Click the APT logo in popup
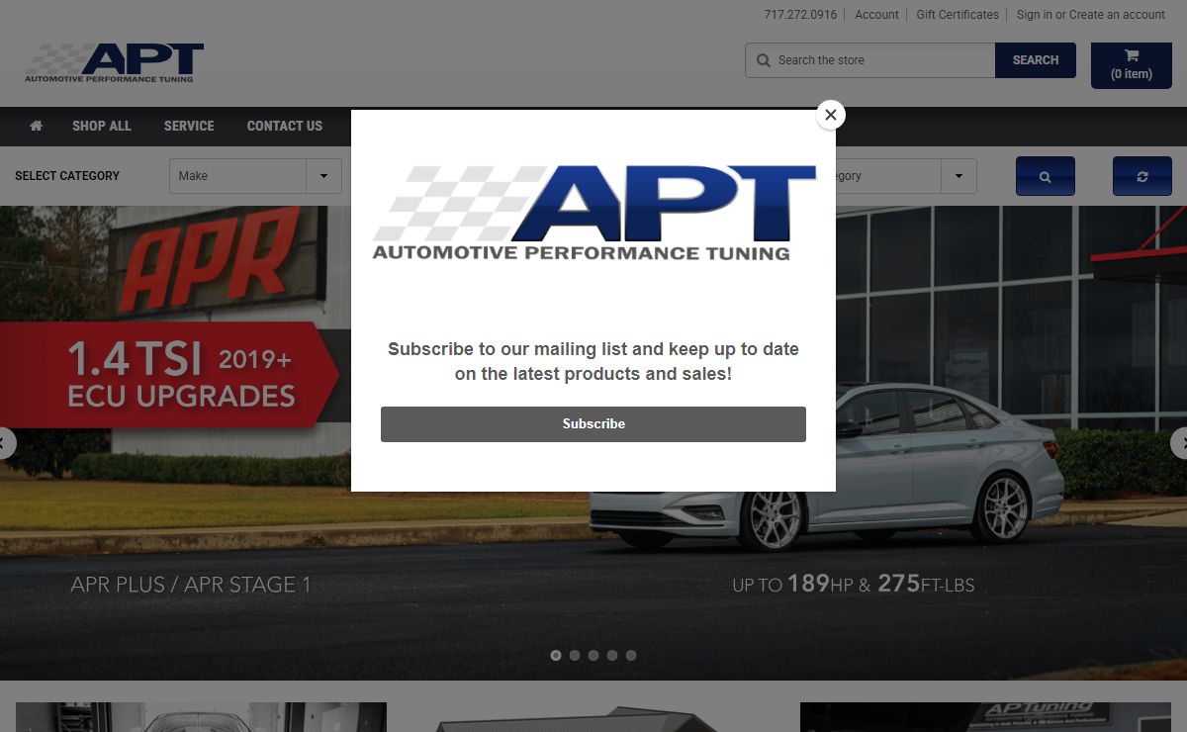The height and width of the screenshot is (732, 1187). click(593, 213)
